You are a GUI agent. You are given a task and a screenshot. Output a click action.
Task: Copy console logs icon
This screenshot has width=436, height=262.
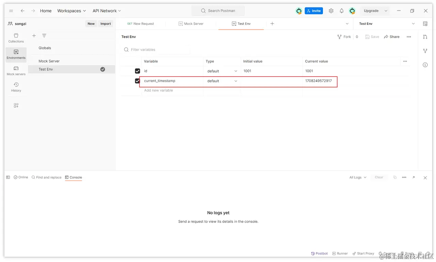395,177
